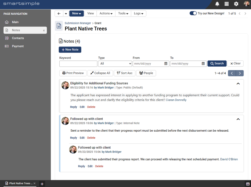Reply to the nested progress report reply
The image size is (251, 187).
click(x=81, y=166)
